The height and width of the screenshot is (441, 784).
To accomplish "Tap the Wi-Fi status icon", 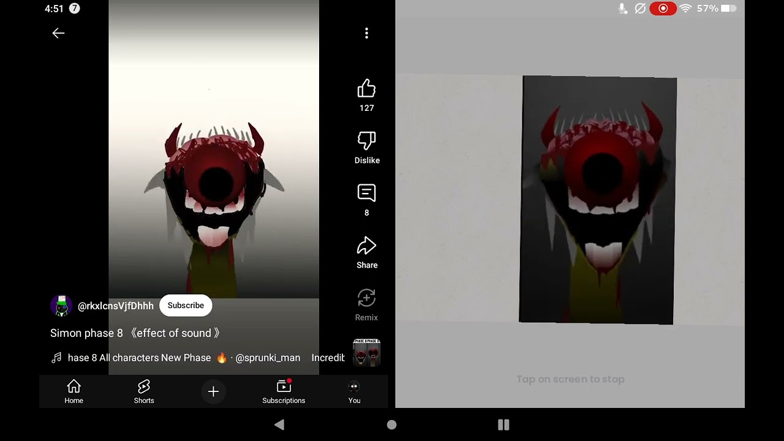I will click(685, 9).
